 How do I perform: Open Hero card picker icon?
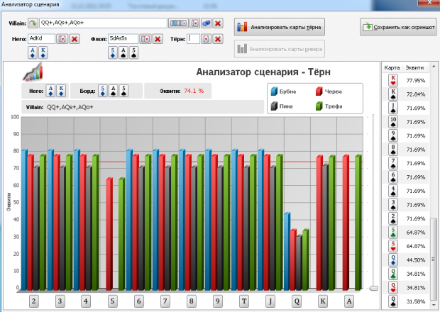tap(62, 39)
